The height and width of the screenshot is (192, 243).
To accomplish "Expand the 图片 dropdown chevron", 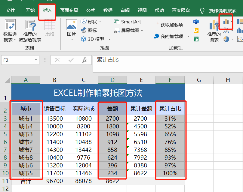I will click(72, 40).
